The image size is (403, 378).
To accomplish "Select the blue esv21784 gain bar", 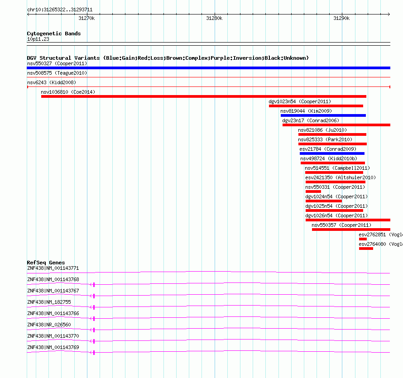I will pos(332,153).
